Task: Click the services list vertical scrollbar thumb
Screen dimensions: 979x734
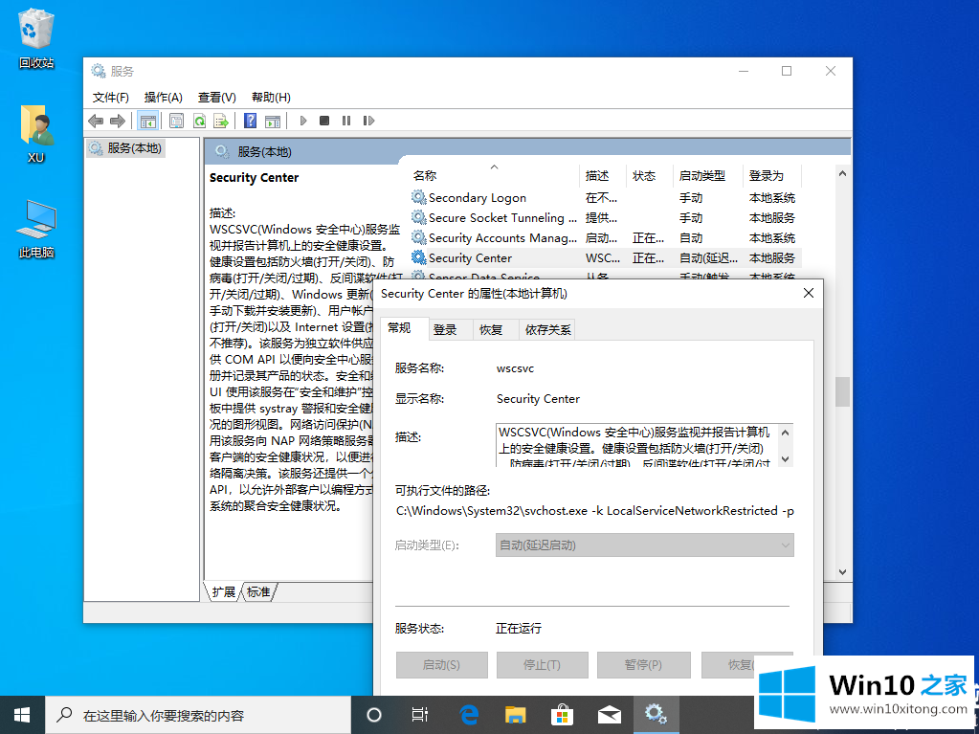Action: (842, 390)
